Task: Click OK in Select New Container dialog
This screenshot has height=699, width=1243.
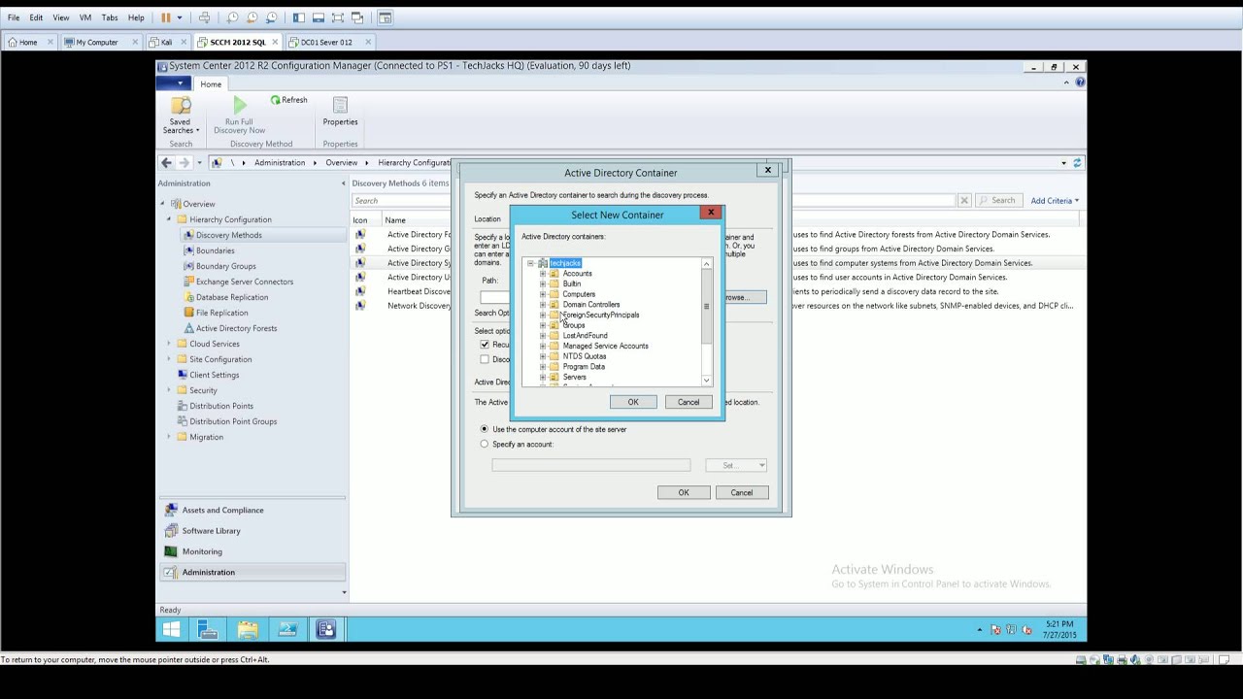Action: (x=633, y=402)
